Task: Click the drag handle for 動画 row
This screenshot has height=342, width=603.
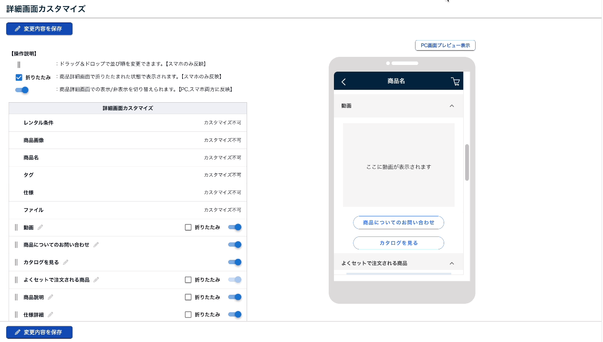Action: [x=16, y=227]
